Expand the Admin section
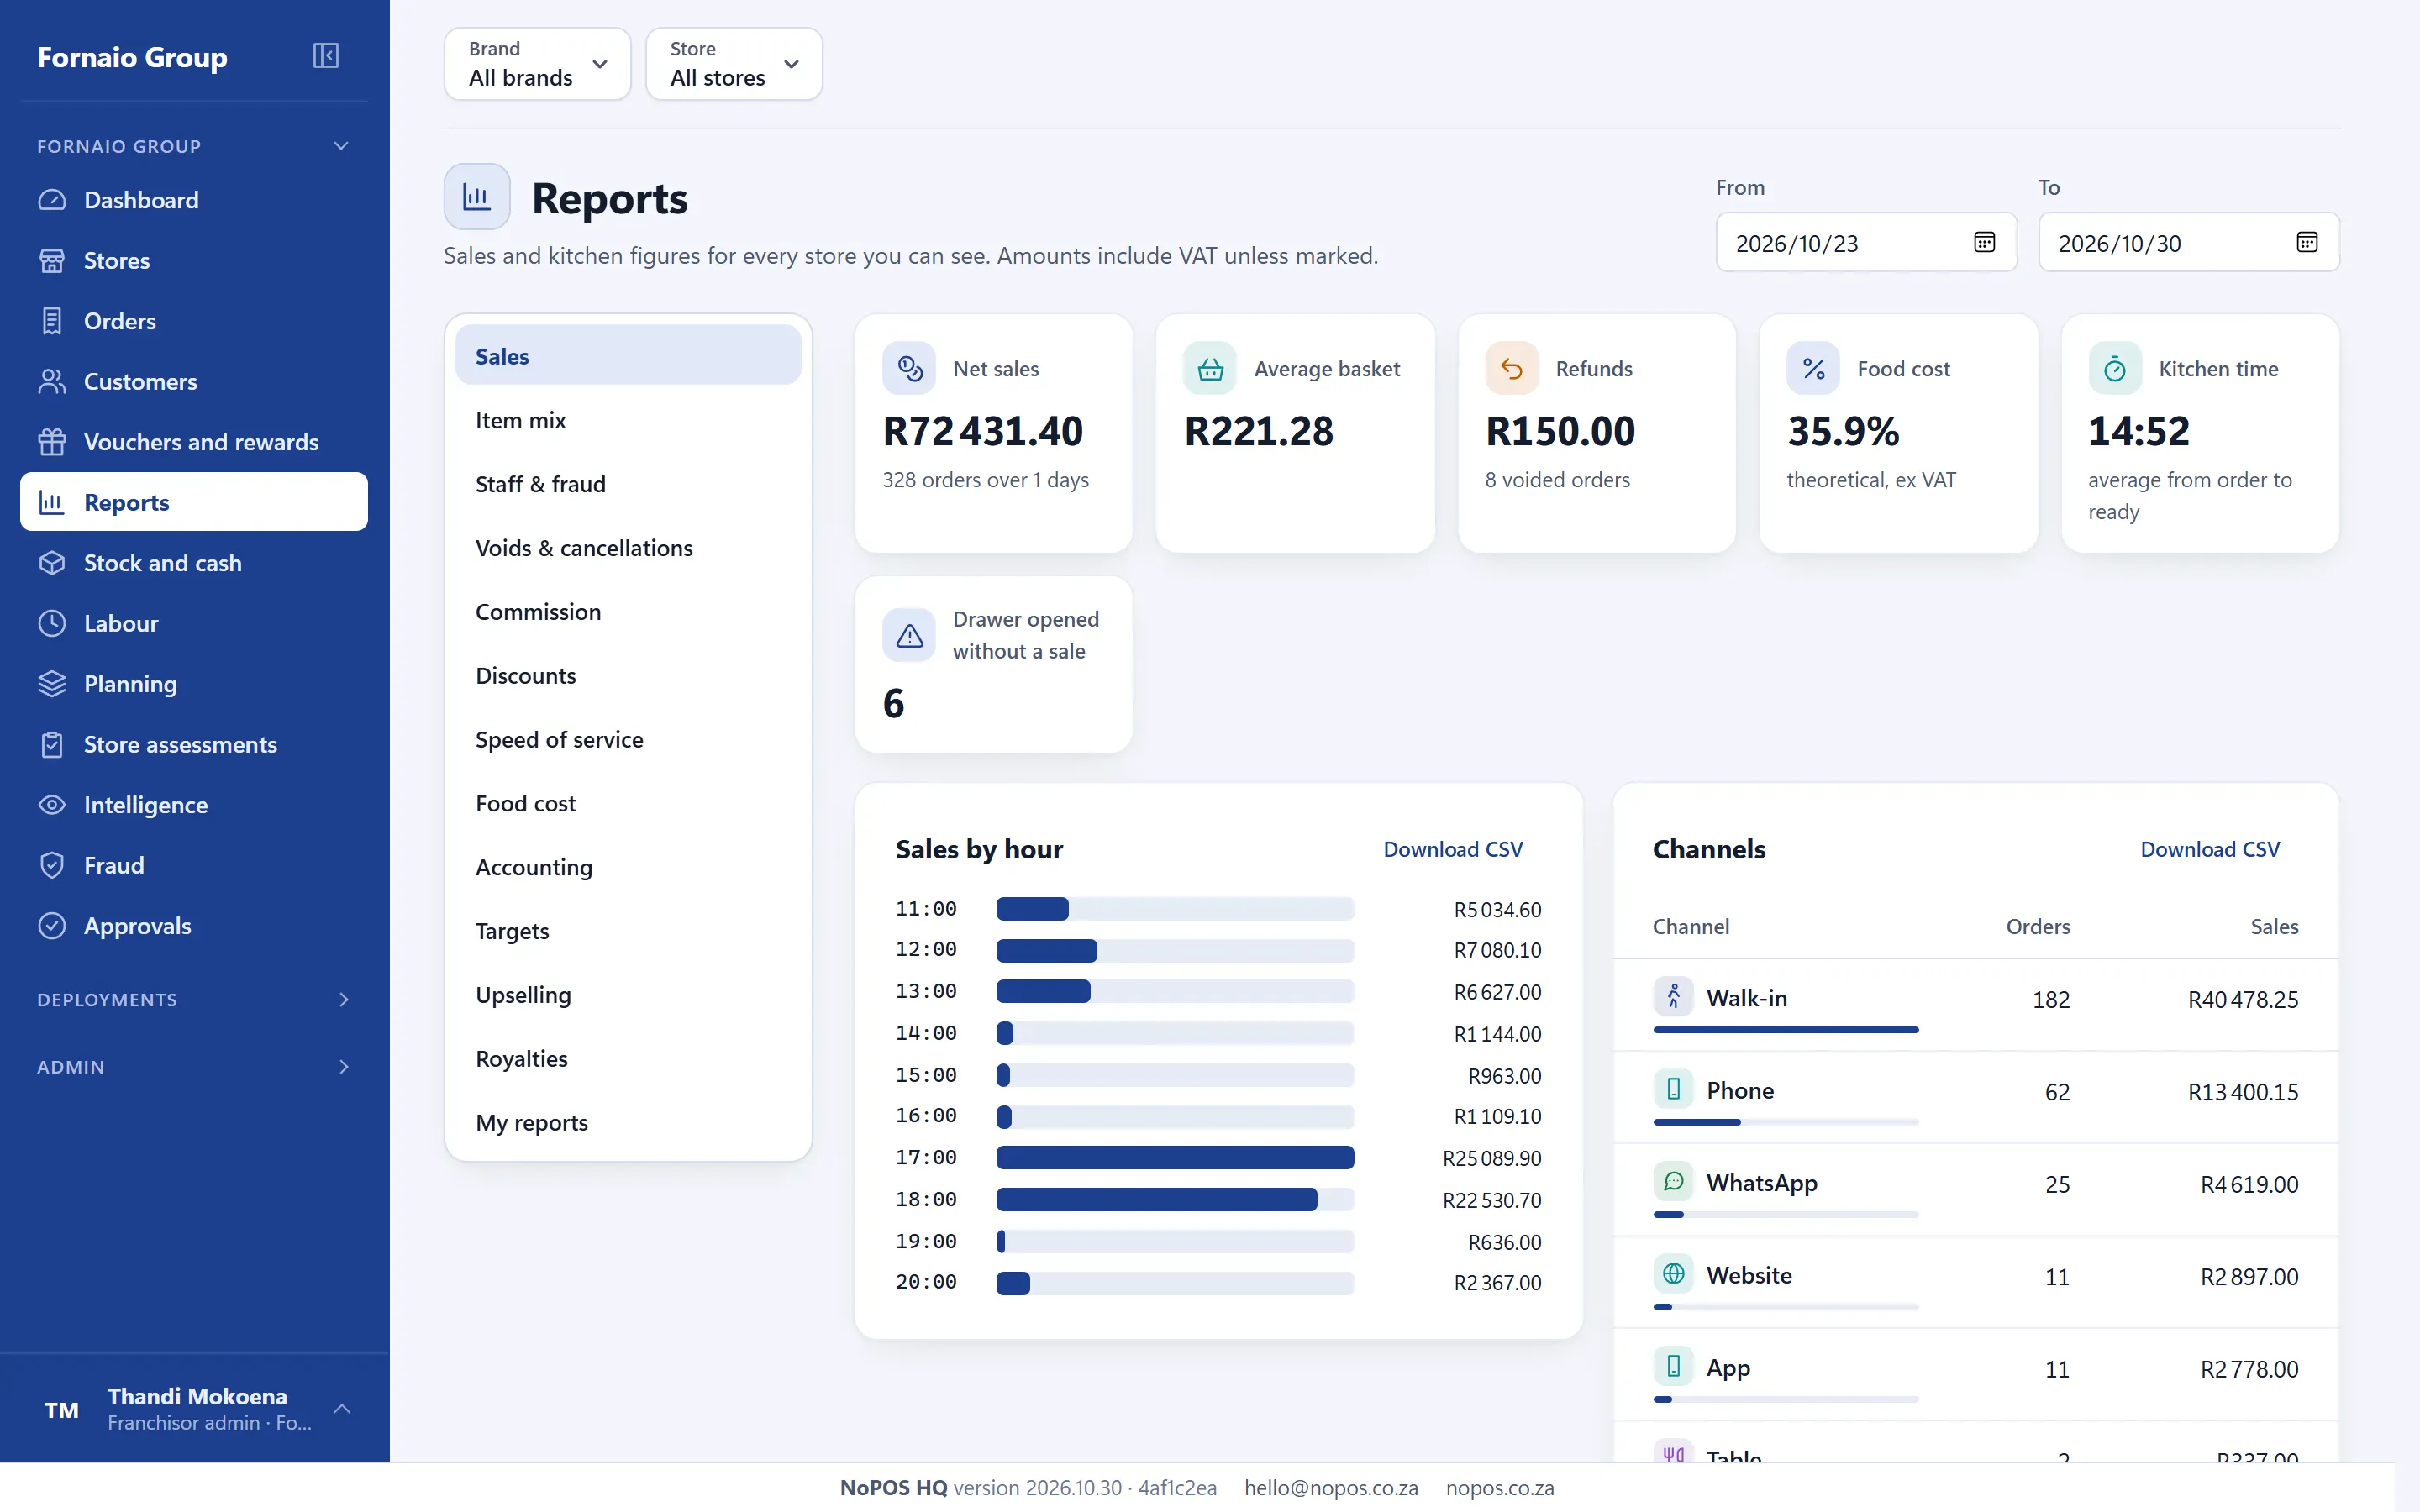The image size is (2420, 1512). tap(194, 1067)
